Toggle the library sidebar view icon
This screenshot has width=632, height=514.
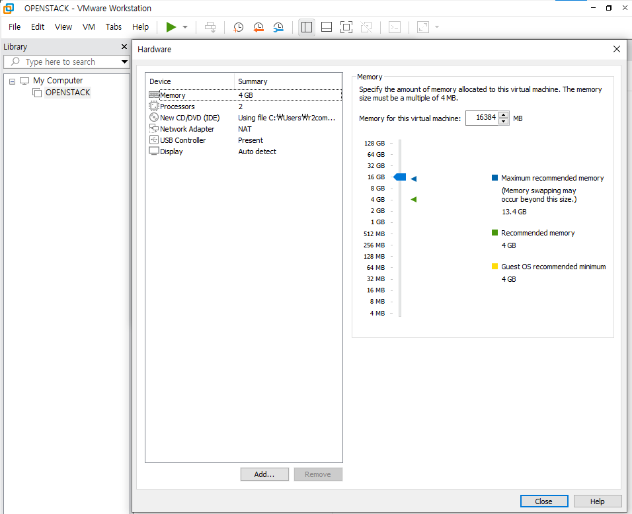(307, 27)
